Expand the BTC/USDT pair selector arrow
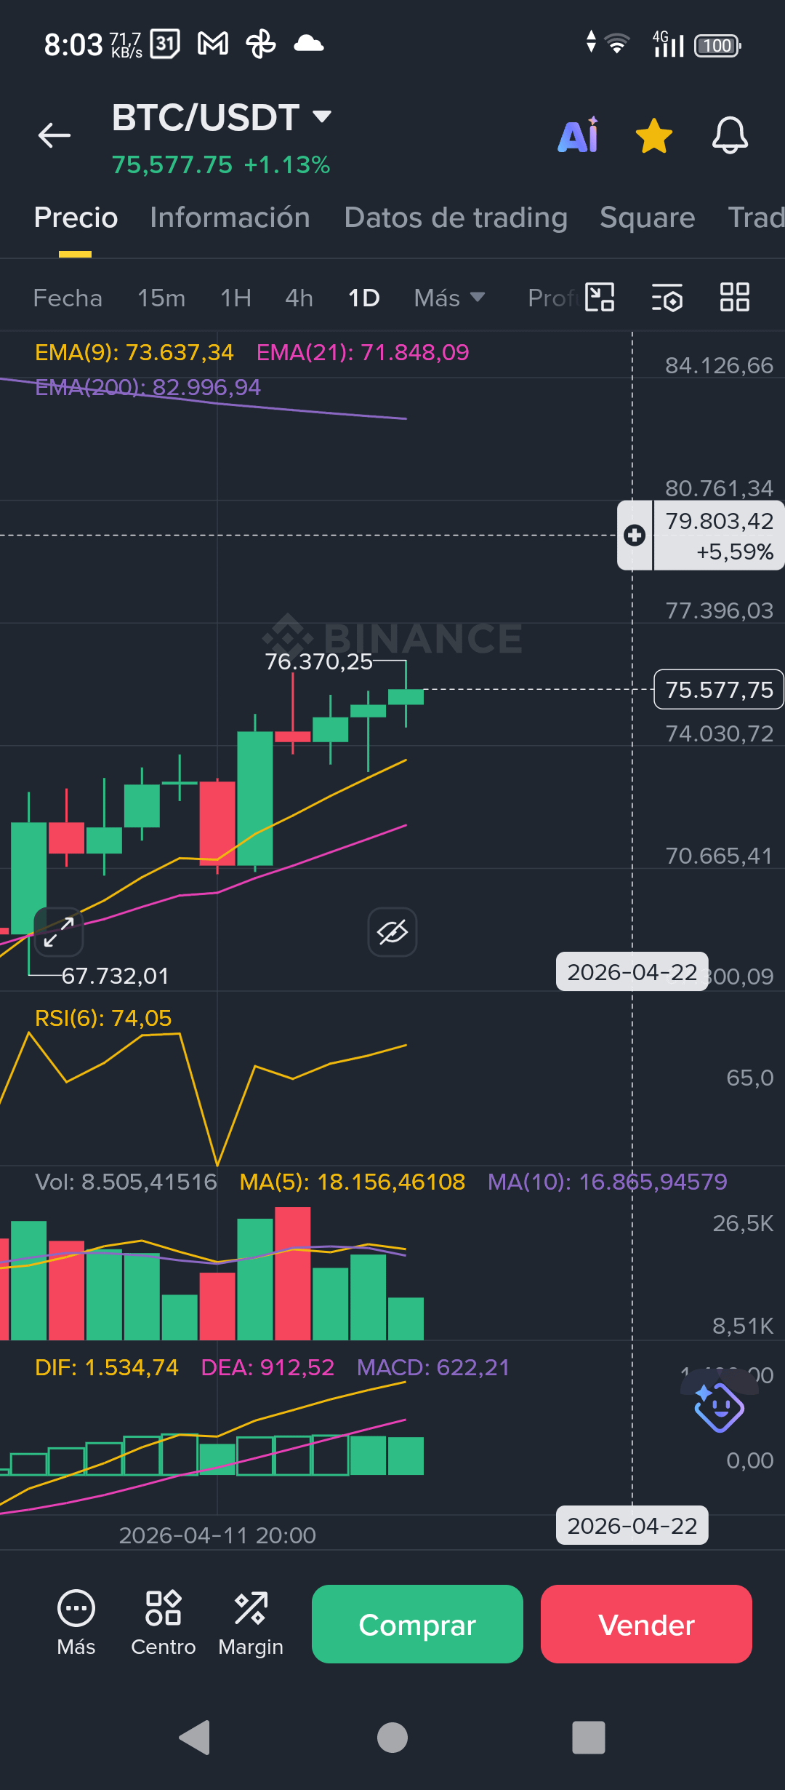Image resolution: width=785 pixels, height=1790 pixels. (x=321, y=116)
